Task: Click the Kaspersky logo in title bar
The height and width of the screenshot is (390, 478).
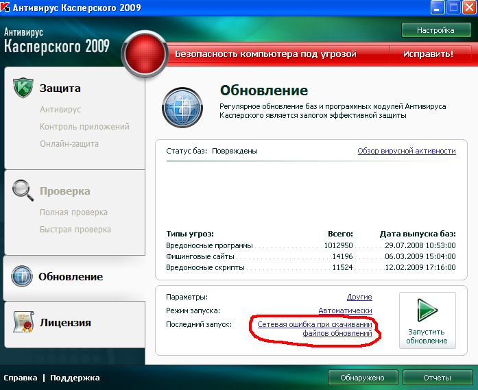Action: coord(5,7)
